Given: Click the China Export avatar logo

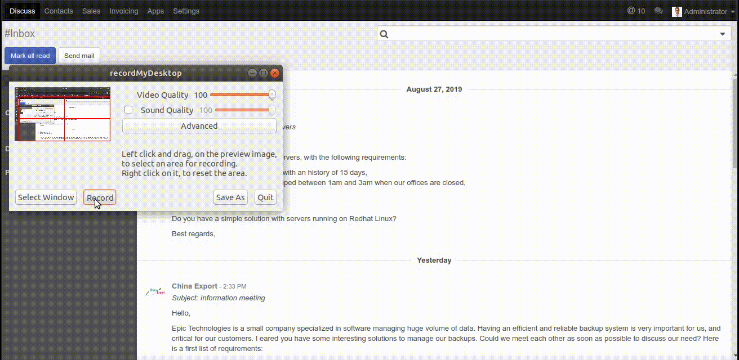Looking at the screenshot, I should 155,291.
